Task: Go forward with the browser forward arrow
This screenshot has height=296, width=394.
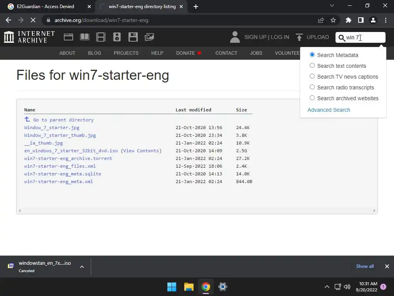Action: (x=21, y=20)
